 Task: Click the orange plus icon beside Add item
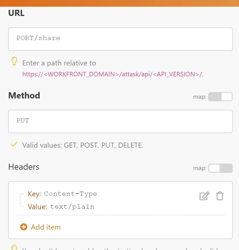pos(24,227)
